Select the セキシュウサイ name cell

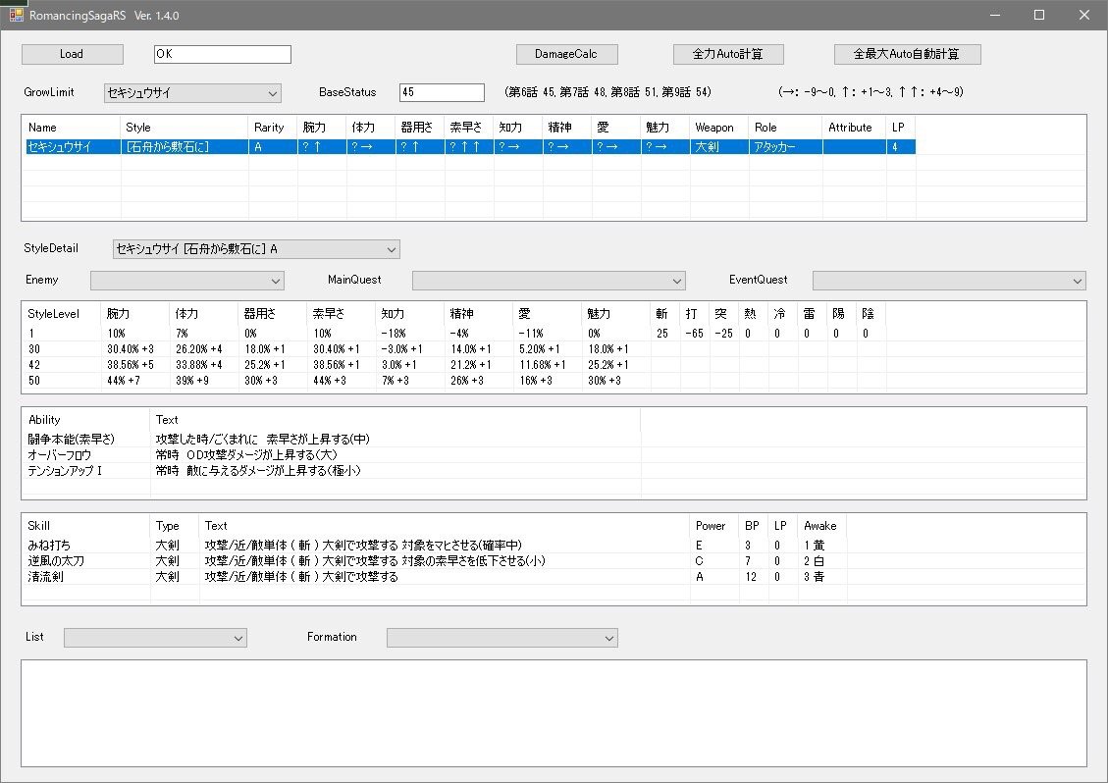point(73,146)
